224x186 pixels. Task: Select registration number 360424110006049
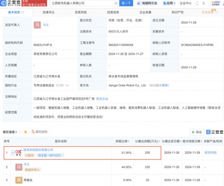tap(121, 45)
